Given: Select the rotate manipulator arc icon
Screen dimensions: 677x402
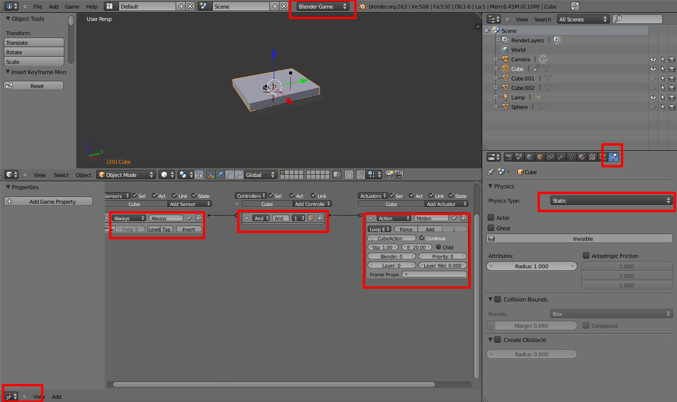Looking at the screenshot, I should pos(229,175).
